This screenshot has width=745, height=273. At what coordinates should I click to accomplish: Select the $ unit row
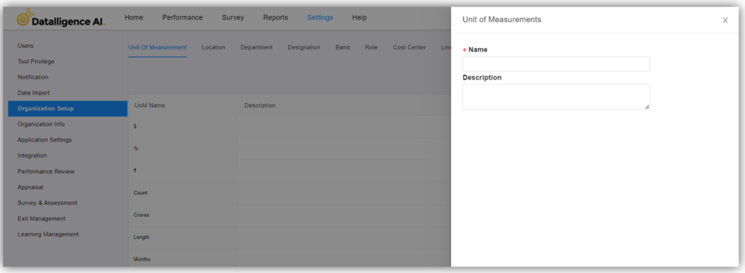coord(290,126)
